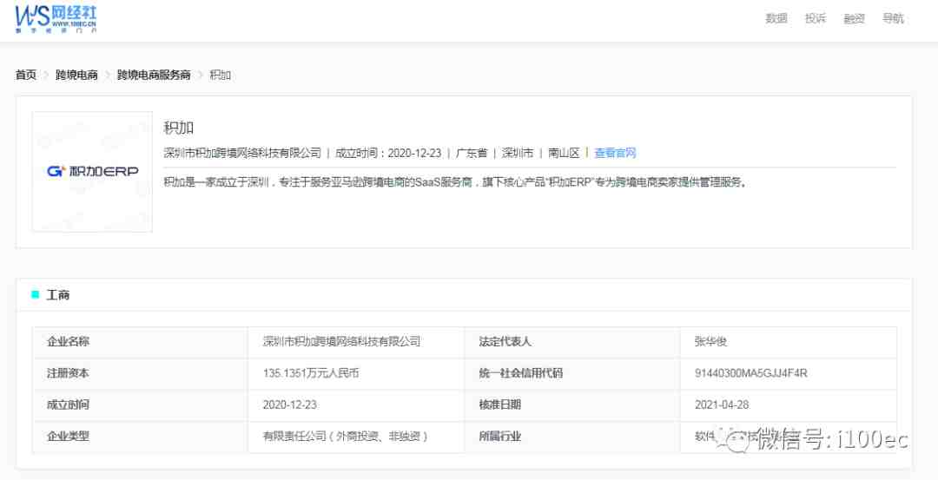Screen dimensions: 938x480
Task: Click the 所属行业 label cell
Action: (x=571, y=437)
